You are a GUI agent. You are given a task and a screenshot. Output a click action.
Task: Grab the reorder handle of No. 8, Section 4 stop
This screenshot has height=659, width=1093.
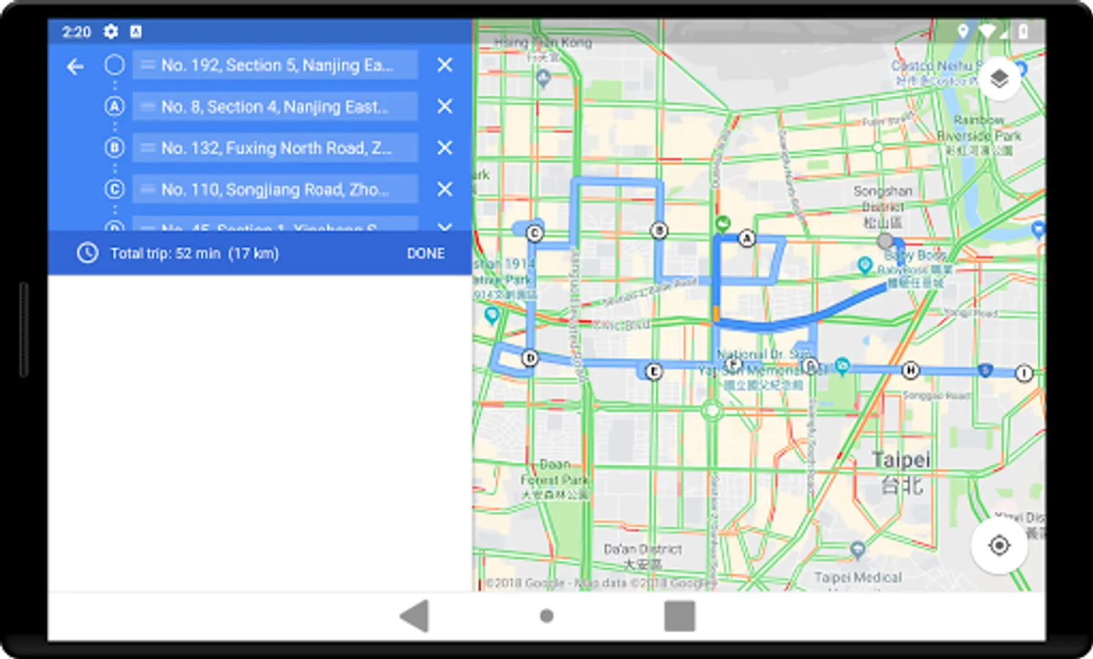coord(147,107)
